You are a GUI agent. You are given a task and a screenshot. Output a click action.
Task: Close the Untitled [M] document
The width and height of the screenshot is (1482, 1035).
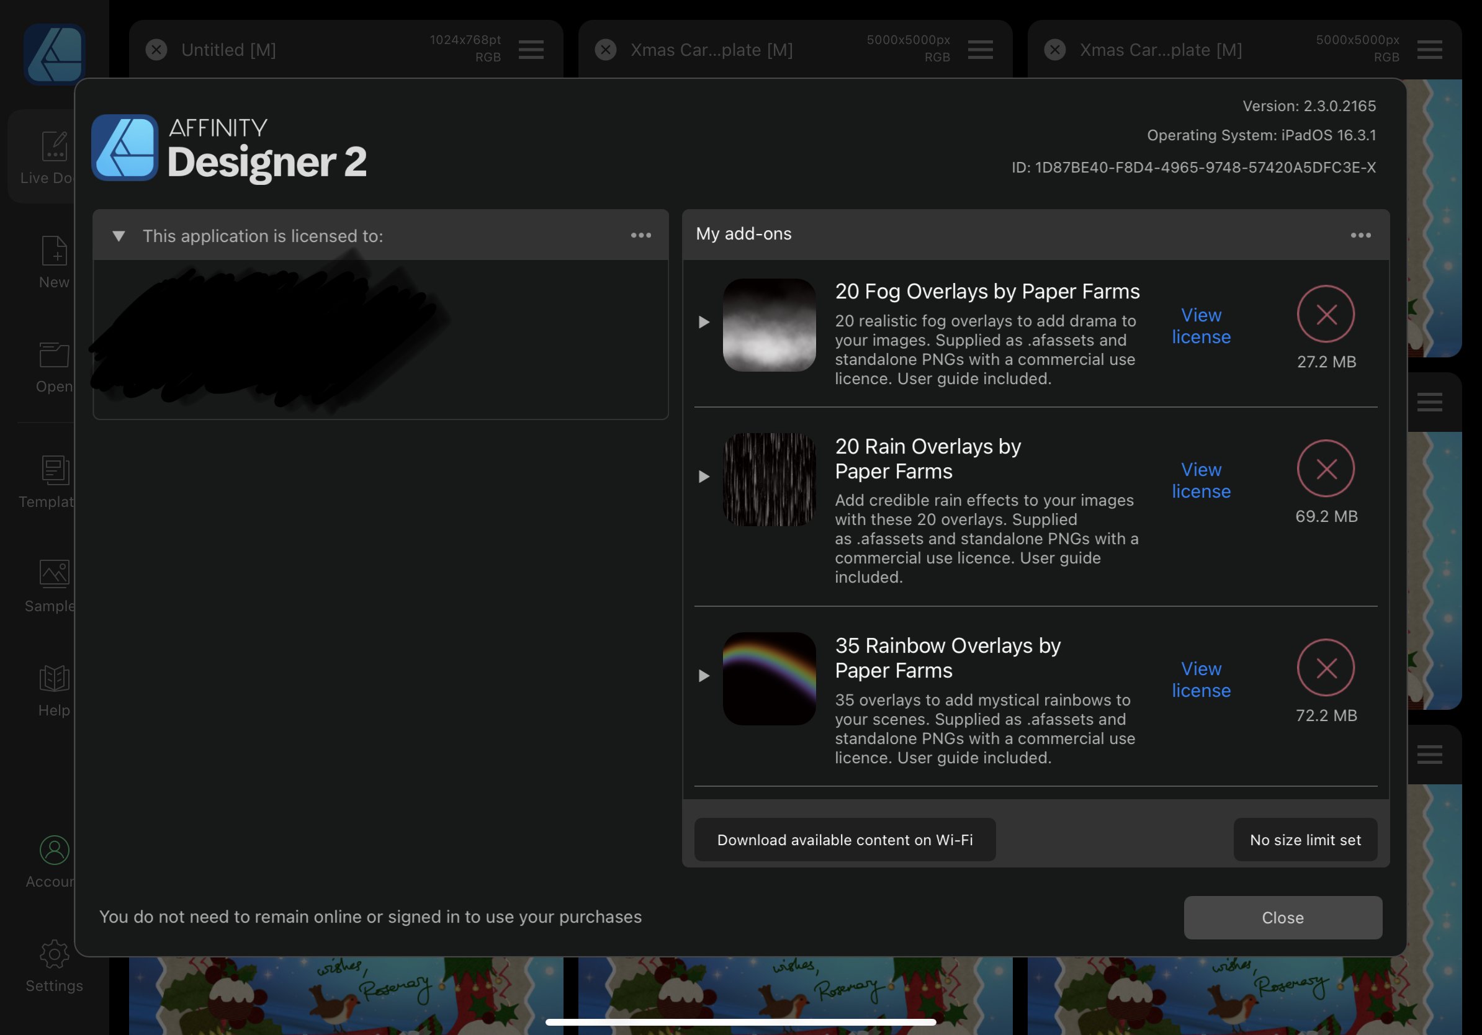point(156,50)
